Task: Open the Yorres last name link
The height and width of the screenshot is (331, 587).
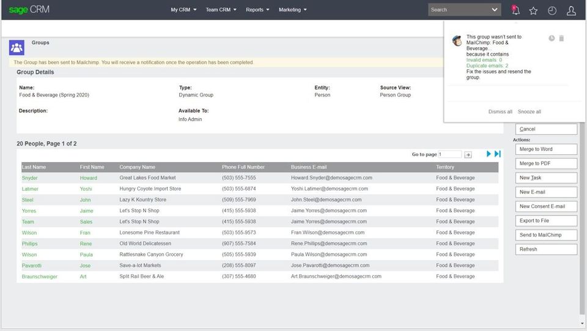Action: (x=29, y=211)
